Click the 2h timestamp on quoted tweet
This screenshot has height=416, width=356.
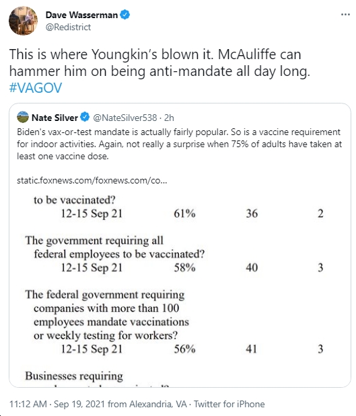point(169,118)
